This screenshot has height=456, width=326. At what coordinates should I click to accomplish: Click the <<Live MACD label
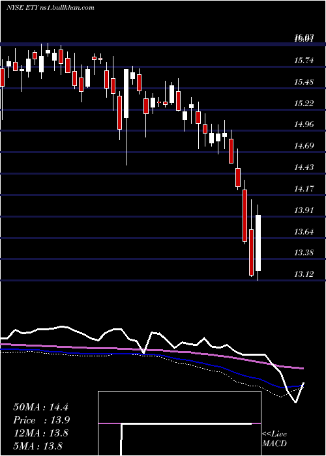pos(274,438)
